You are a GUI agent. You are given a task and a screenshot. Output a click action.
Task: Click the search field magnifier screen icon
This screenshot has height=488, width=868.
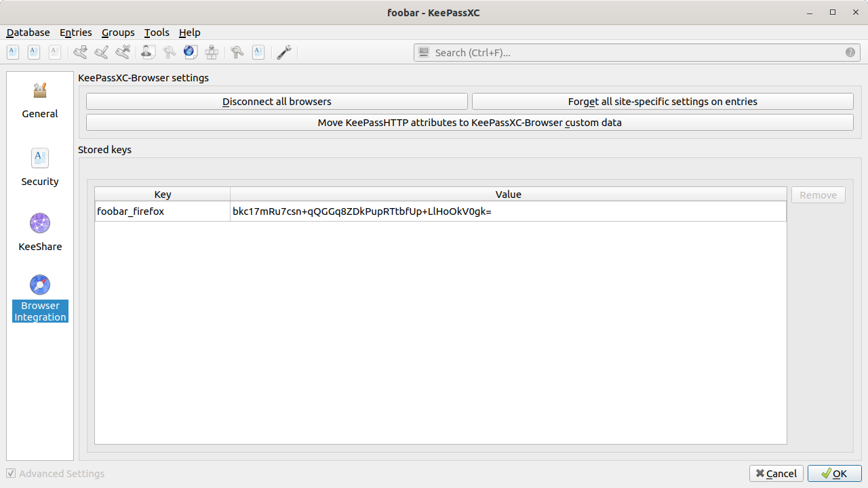click(425, 52)
